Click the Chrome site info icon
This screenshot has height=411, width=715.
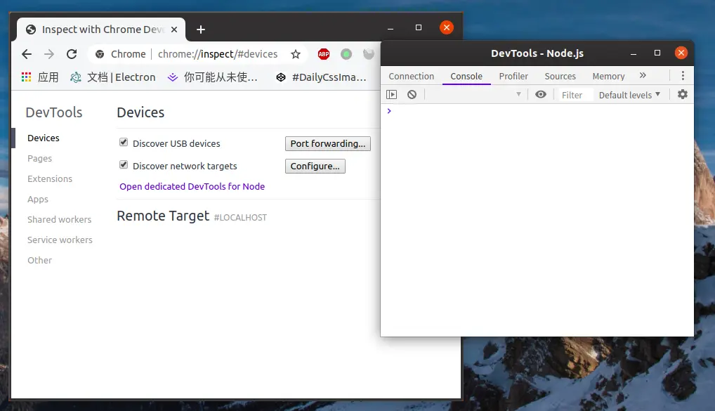(x=100, y=54)
